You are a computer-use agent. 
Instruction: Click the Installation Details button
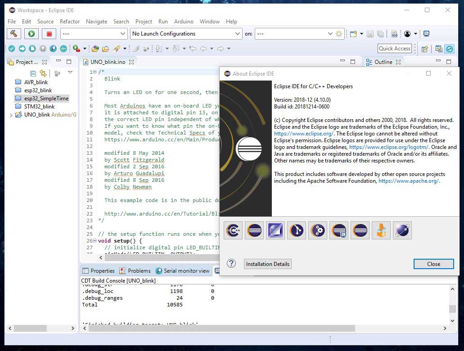268,264
